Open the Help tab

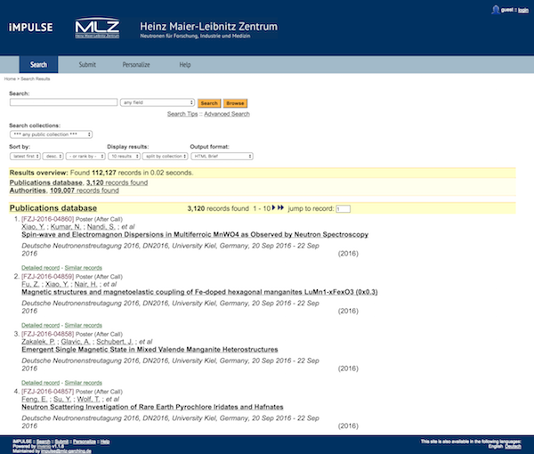[x=185, y=65]
